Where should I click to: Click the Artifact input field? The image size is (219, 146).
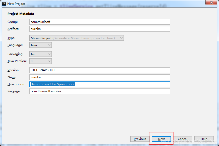point(100,29)
